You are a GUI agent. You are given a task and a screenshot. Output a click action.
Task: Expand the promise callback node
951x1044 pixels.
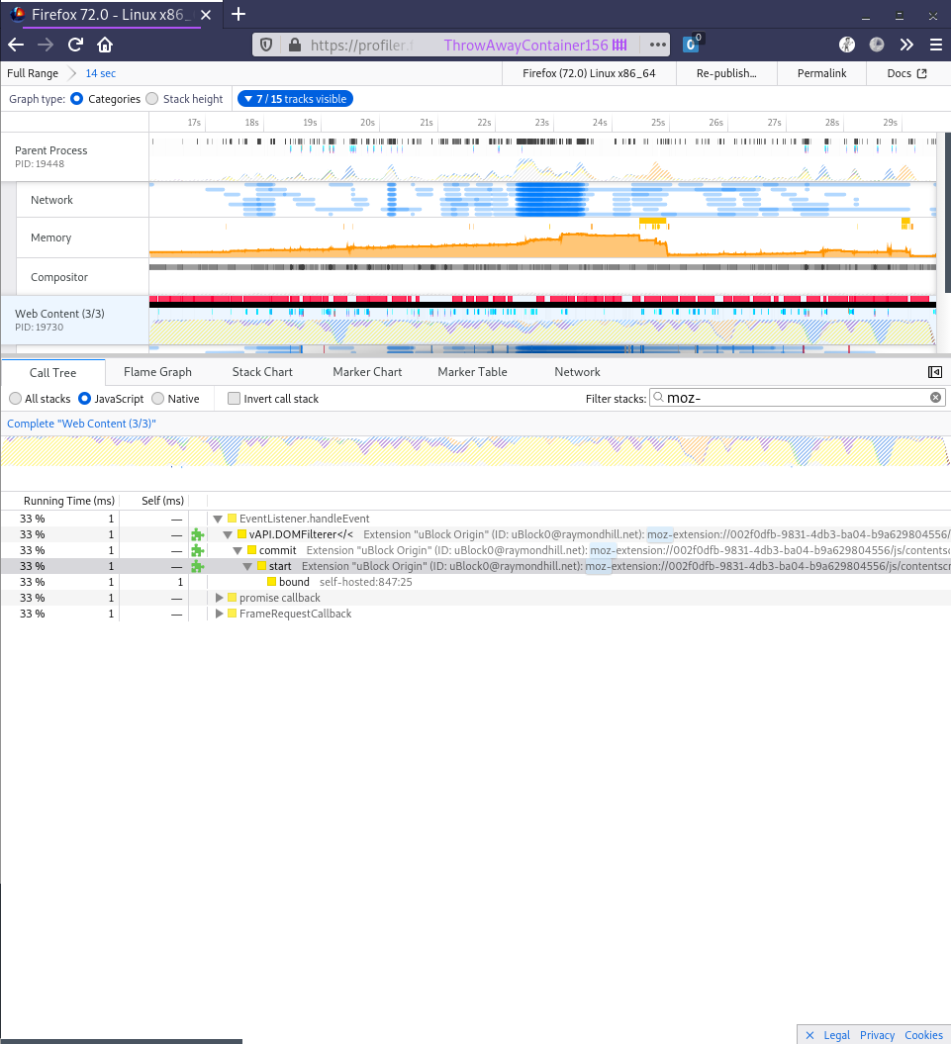219,598
